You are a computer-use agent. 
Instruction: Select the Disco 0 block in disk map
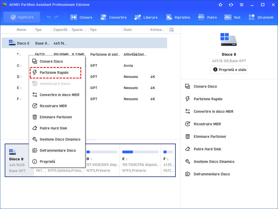[19, 160]
